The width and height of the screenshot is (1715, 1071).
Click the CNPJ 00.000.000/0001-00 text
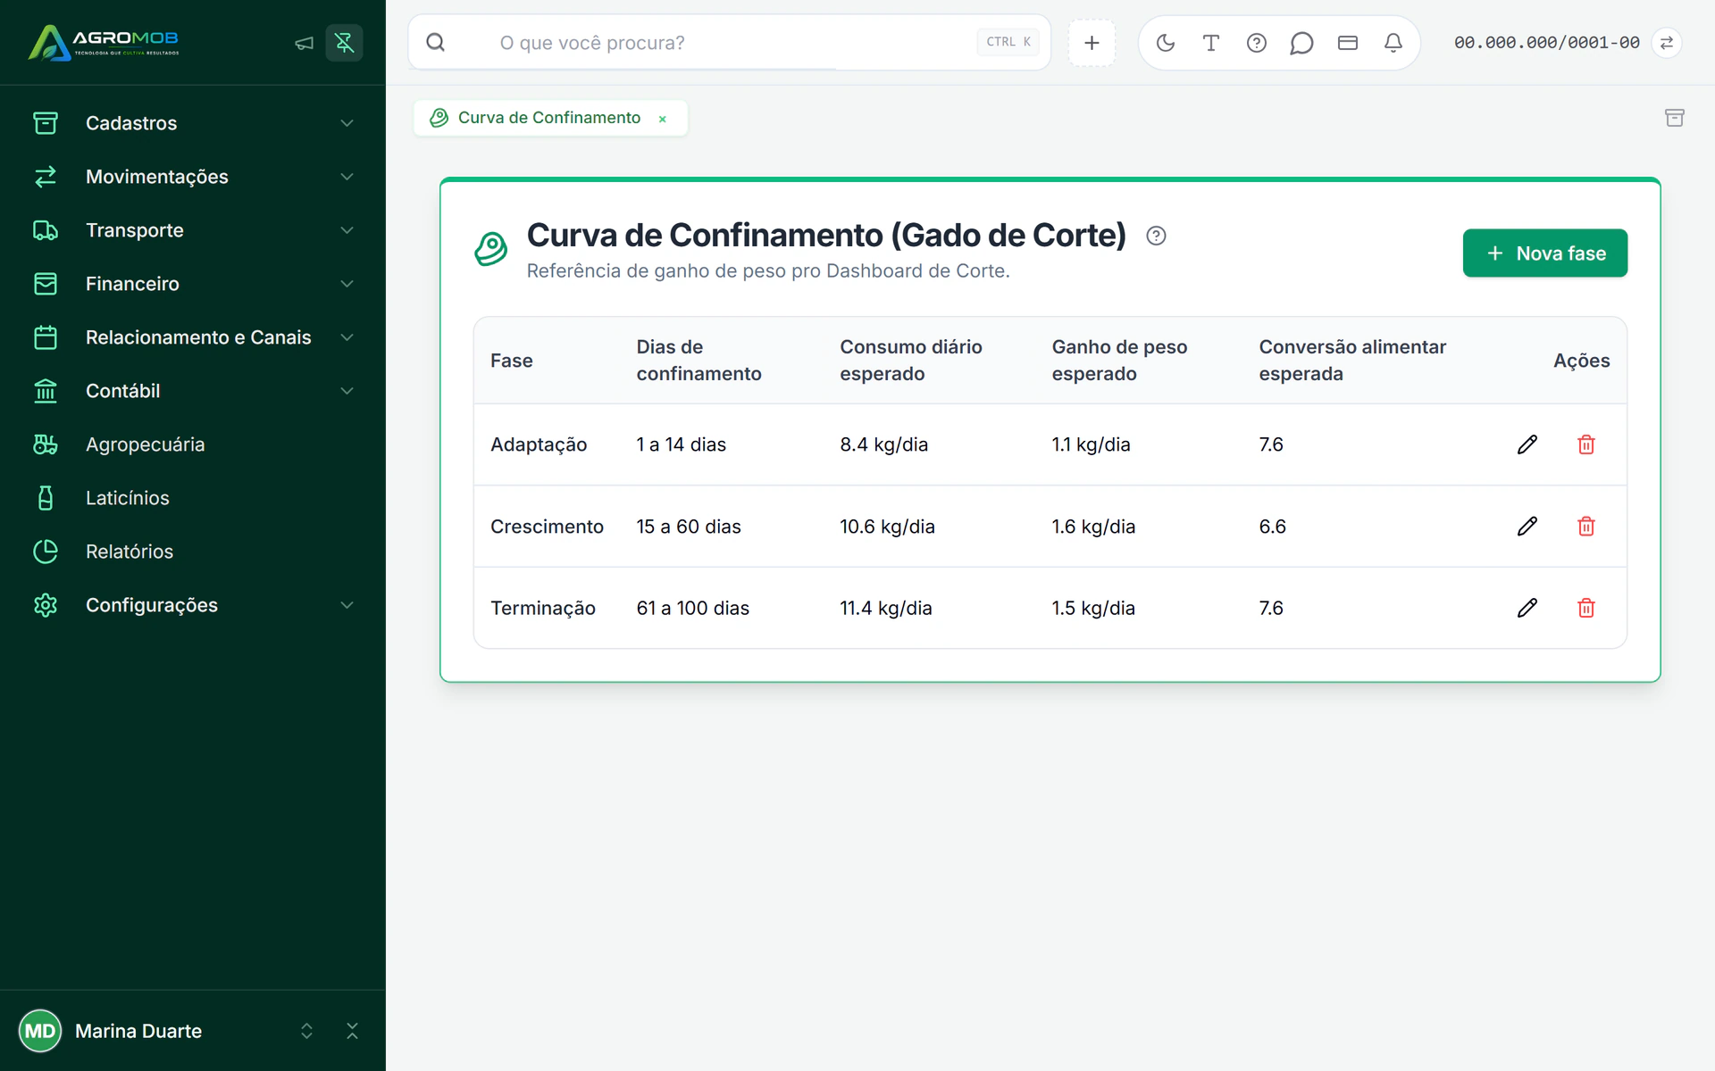click(x=1546, y=43)
